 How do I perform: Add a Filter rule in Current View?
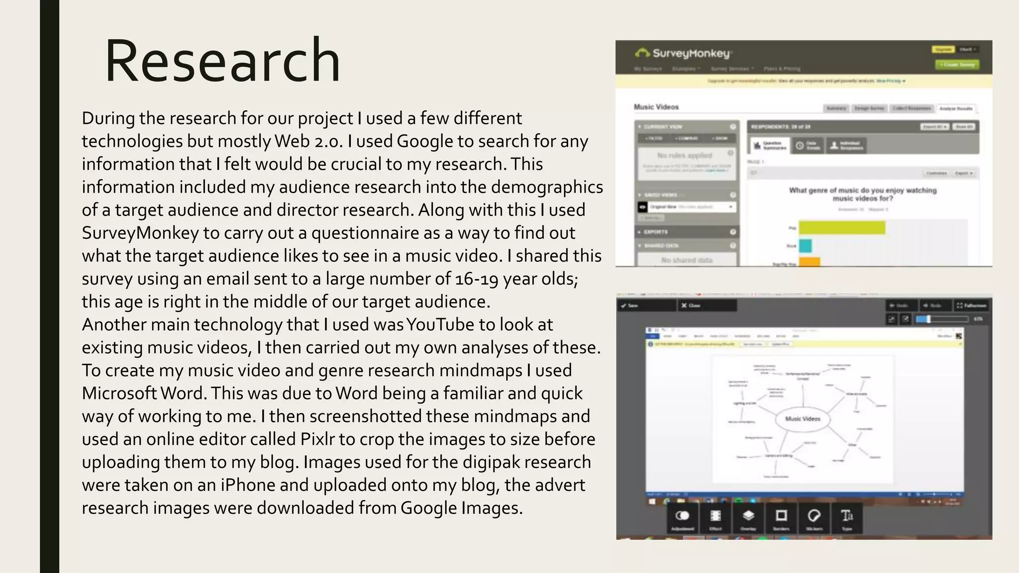click(x=654, y=138)
